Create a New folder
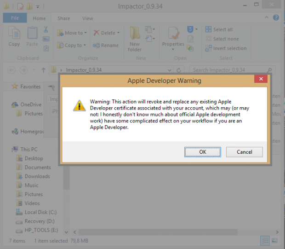 pos(135,39)
